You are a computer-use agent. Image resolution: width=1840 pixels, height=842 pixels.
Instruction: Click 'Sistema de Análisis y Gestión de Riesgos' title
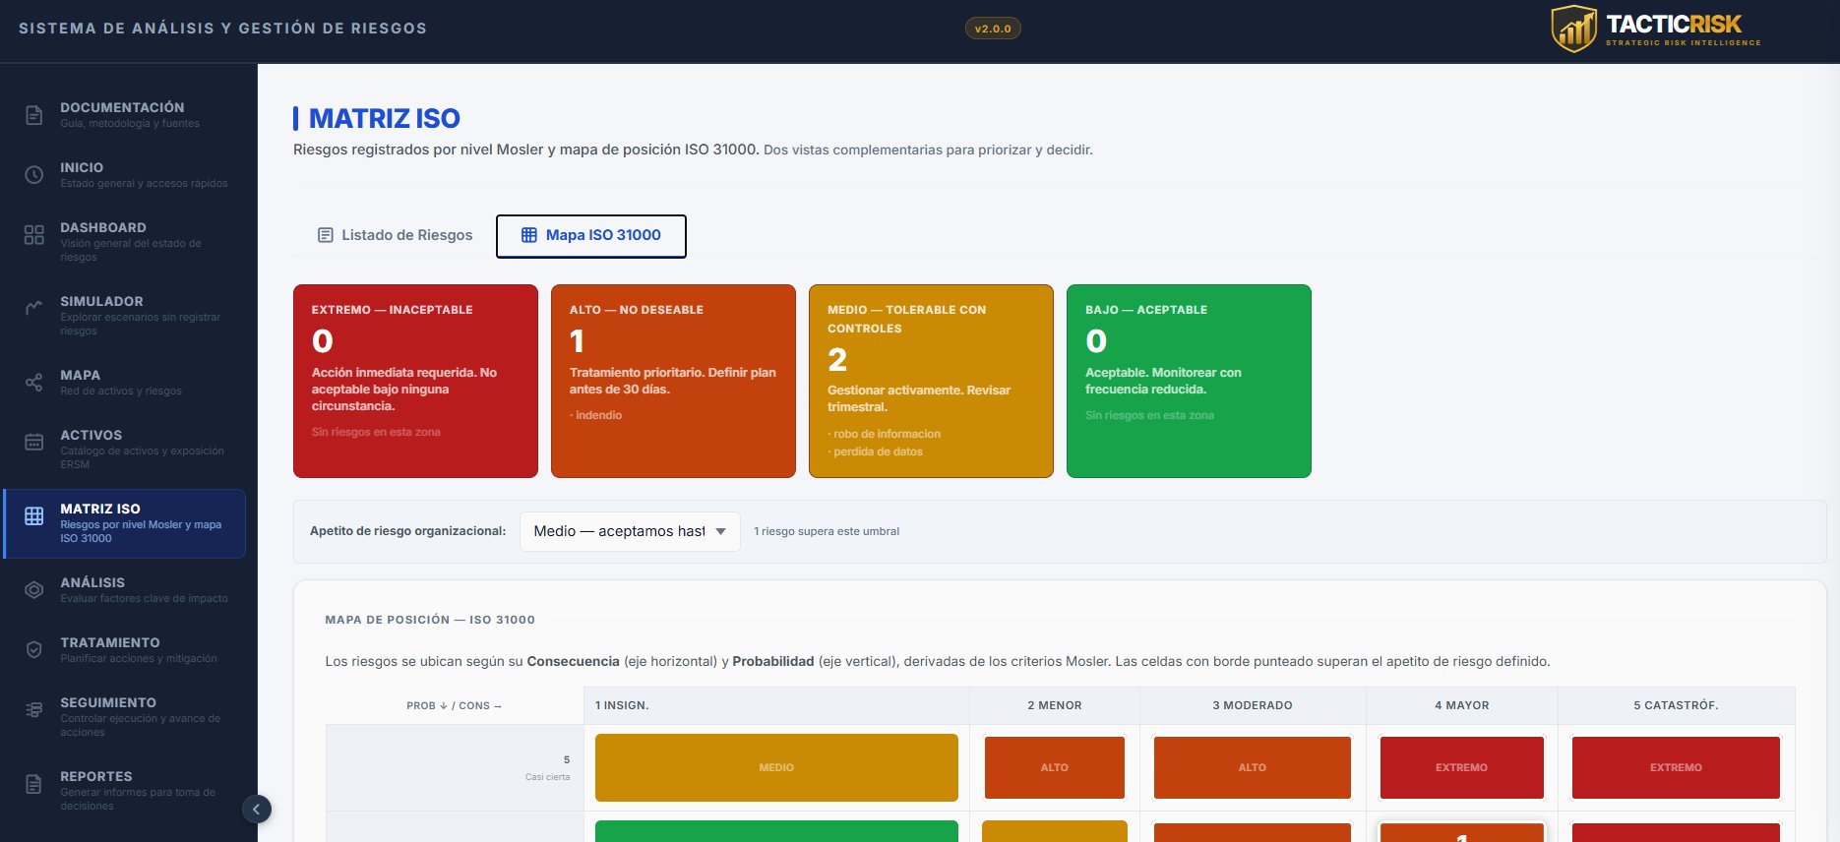223,29
